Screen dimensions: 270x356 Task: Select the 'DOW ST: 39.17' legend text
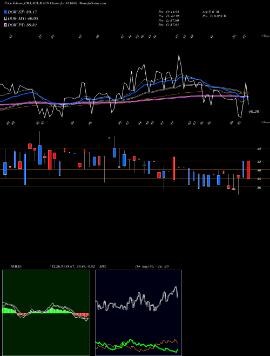(22, 12)
